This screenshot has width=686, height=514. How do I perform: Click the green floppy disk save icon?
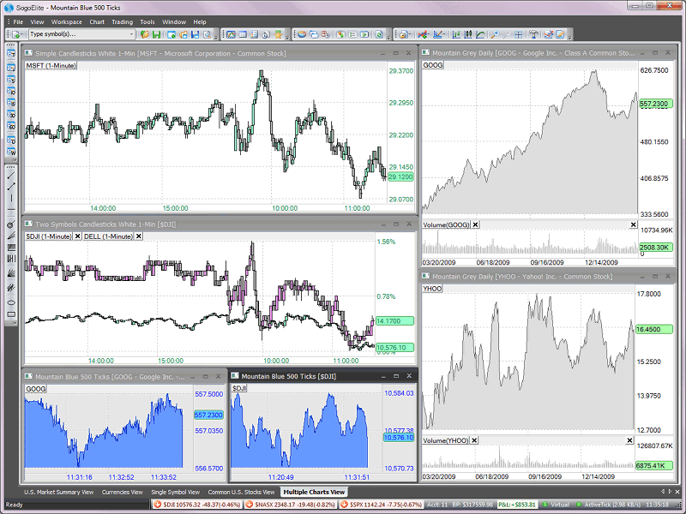(156, 34)
